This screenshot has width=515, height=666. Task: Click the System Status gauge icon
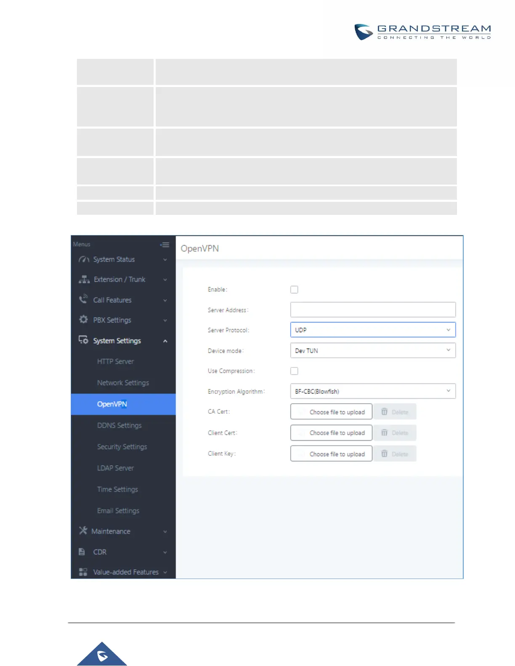click(x=84, y=259)
